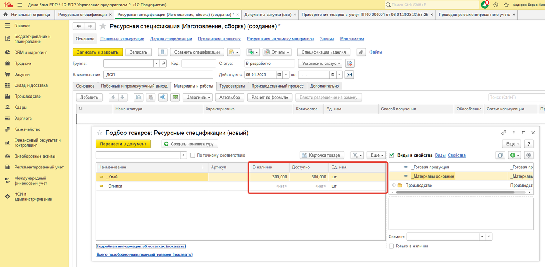Open the Отчеты dropdown
The height and width of the screenshot is (267, 545).
point(278,52)
